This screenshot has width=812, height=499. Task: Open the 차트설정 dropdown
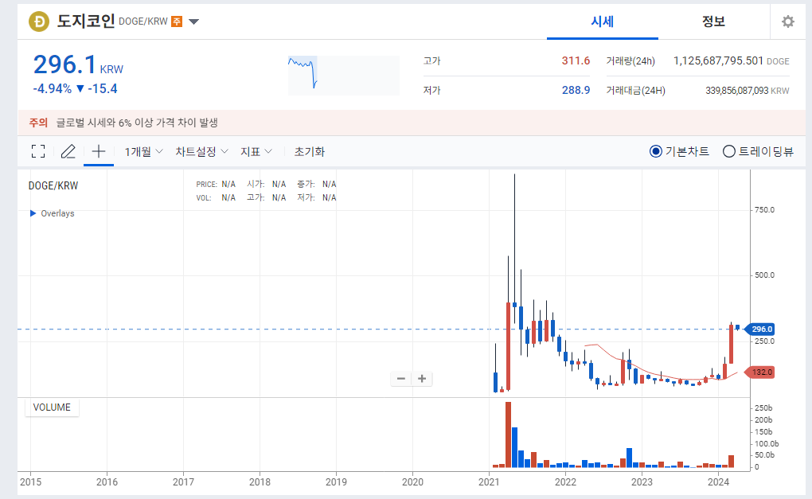201,152
